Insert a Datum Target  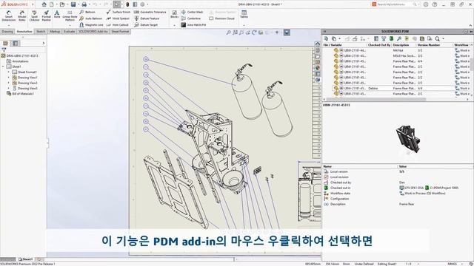click(146, 24)
